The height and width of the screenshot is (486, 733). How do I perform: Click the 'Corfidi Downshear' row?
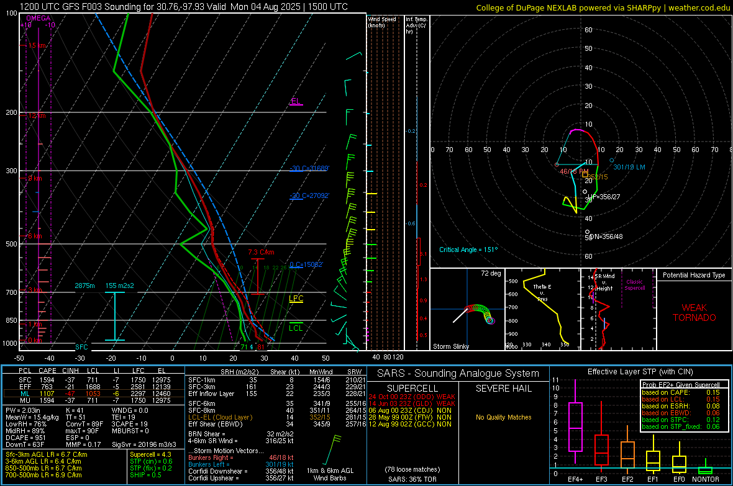point(241,471)
